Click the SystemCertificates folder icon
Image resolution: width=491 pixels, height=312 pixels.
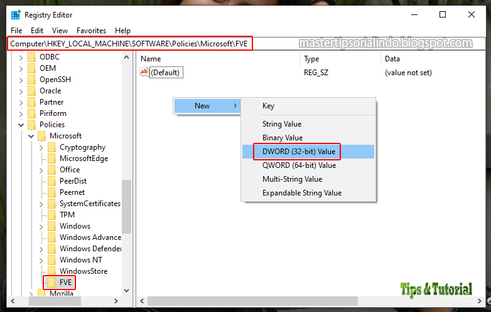click(51, 204)
